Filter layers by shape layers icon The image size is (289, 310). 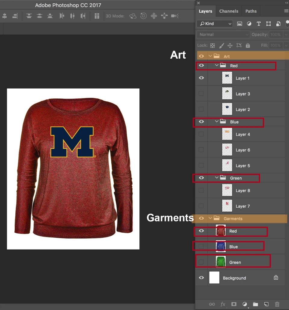[x=269, y=24]
